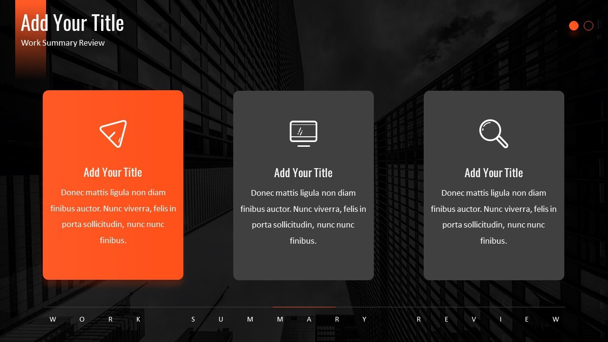The height and width of the screenshot is (342, 608).
Task: Click the 'Add Your Title' heading on the orange card
Action: (x=113, y=172)
